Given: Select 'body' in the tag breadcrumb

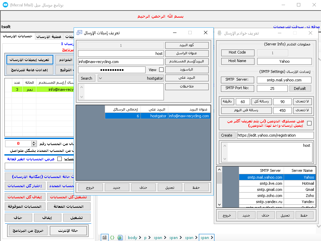Looking at the screenshot, I should point(132,238).
